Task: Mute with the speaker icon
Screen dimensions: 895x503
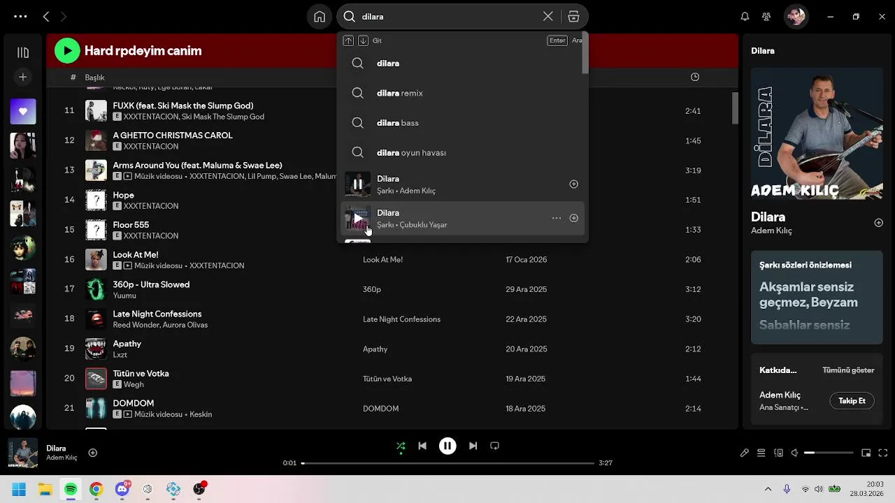Action: tap(794, 453)
